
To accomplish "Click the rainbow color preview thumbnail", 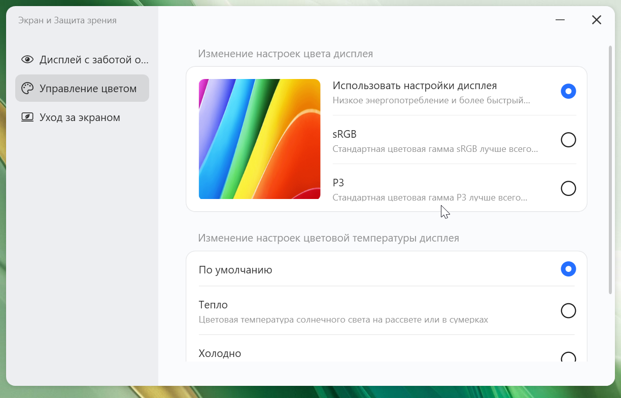I will pyautogui.click(x=259, y=139).
